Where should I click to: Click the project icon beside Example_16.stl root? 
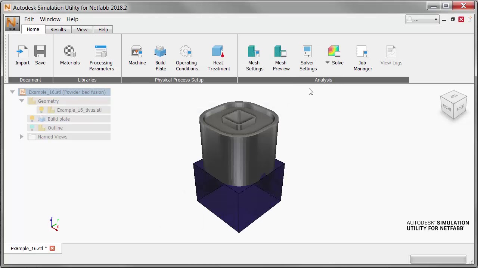coord(23,92)
